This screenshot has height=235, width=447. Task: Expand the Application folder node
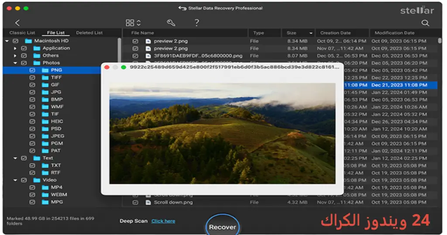(x=15, y=48)
